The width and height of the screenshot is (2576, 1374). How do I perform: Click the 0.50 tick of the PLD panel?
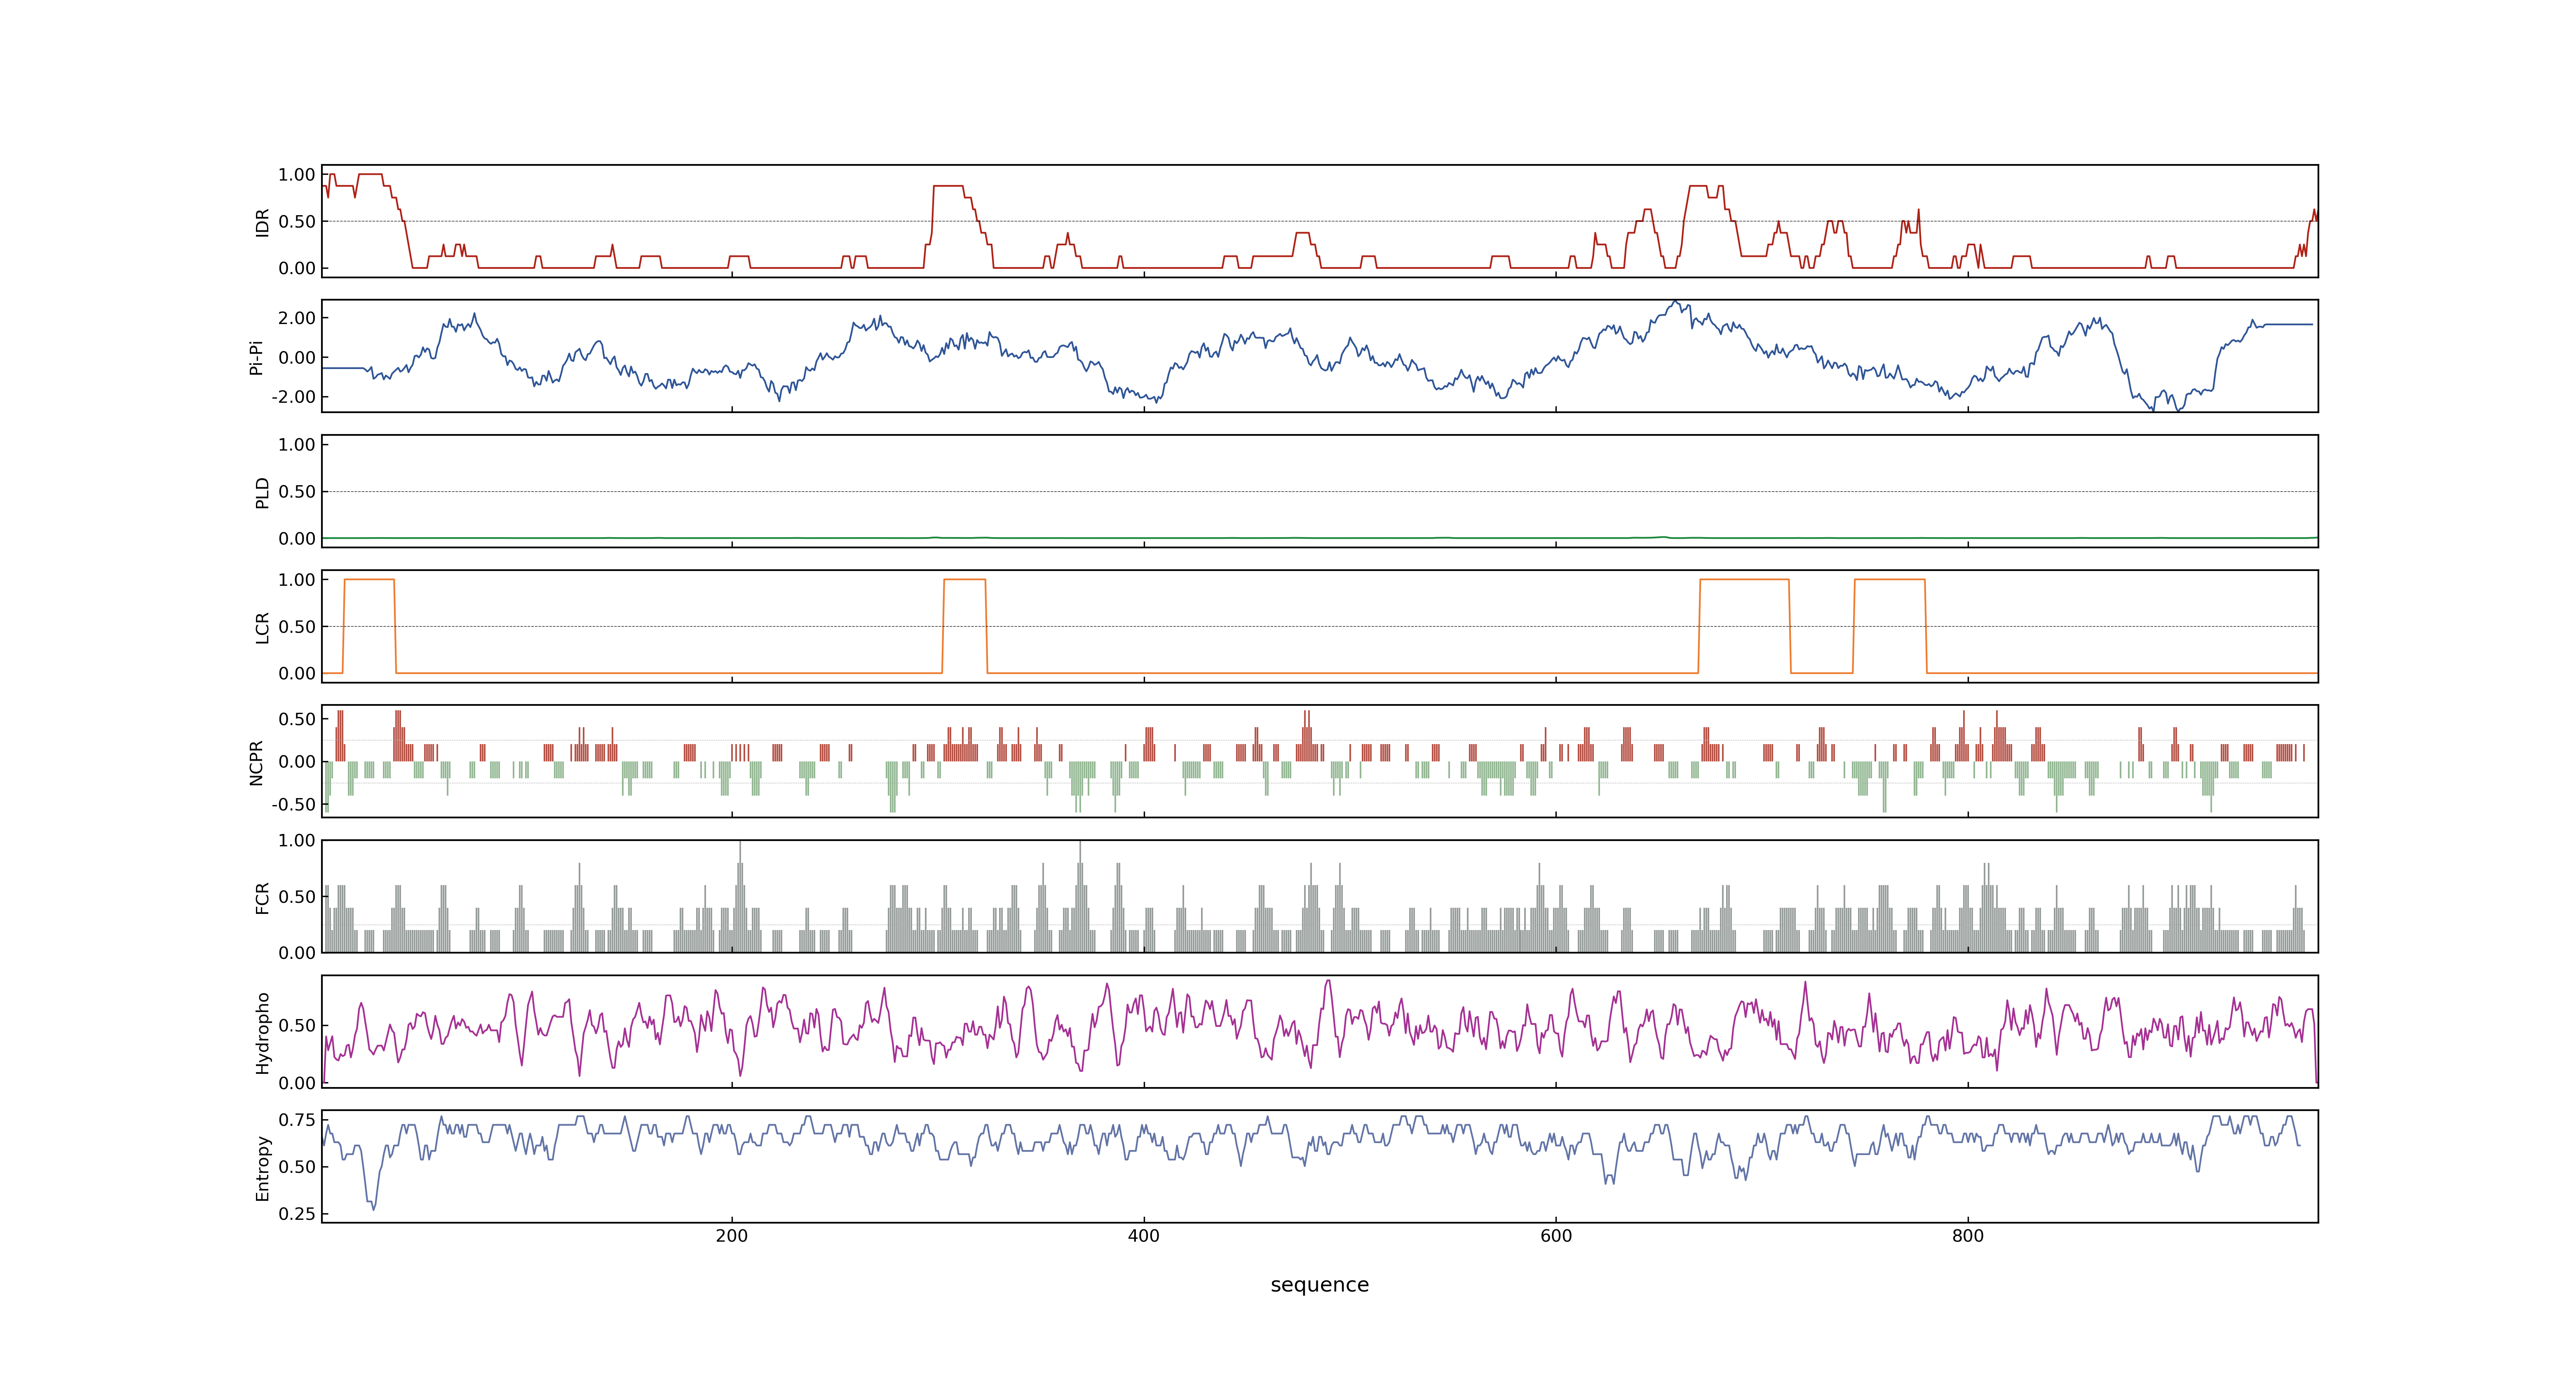[x=297, y=492]
